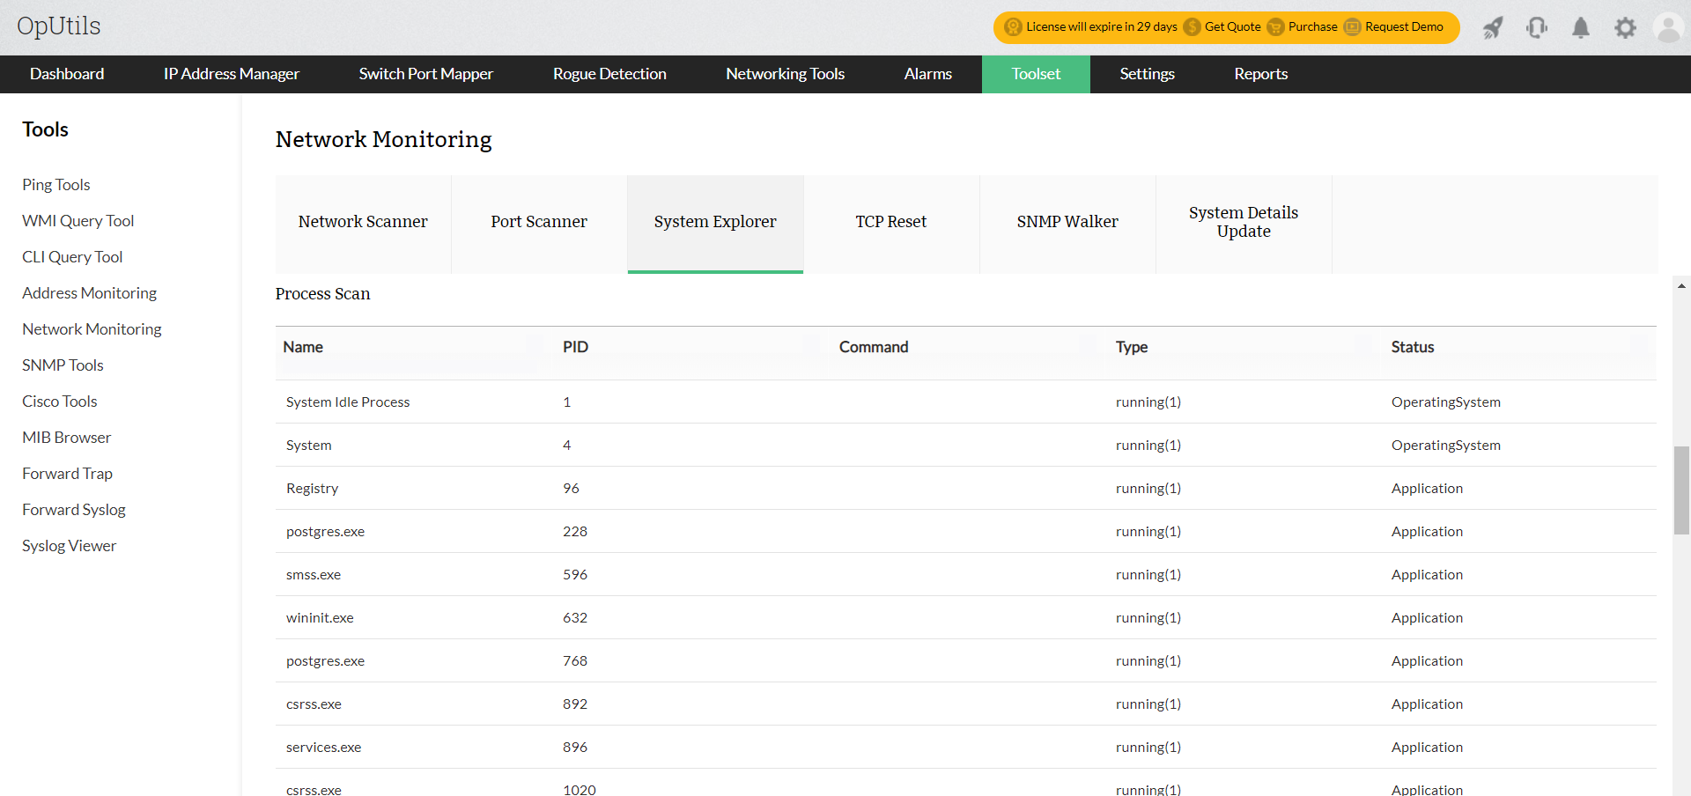Open the headset support icon
Image resolution: width=1691 pixels, height=796 pixels.
tap(1537, 27)
